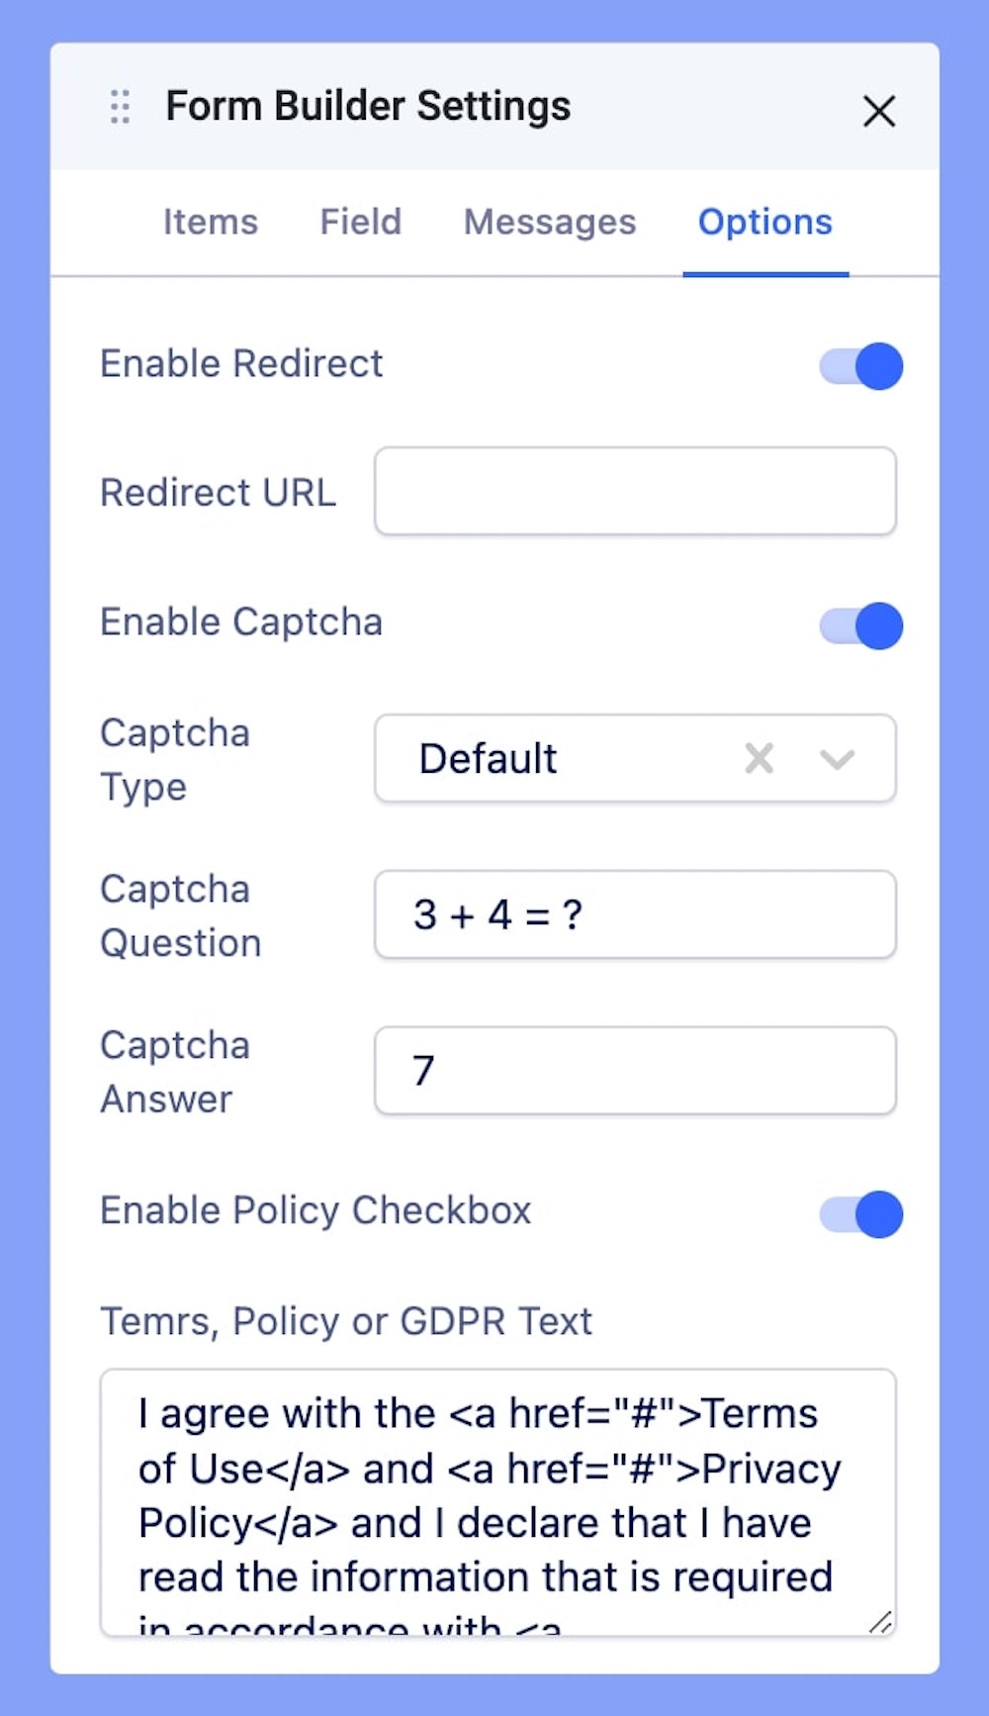Focus the Redirect URL input field
The height and width of the screenshot is (1716, 989).
[x=635, y=491]
